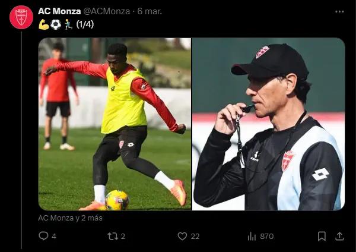Click the AC Monza profile avatar

coord(21,17)
